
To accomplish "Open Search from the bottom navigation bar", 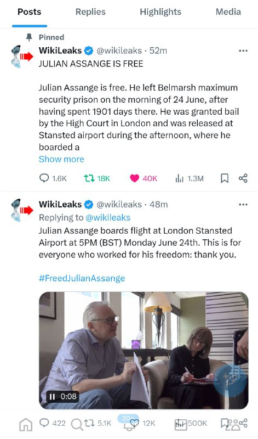I will (76, 424).
